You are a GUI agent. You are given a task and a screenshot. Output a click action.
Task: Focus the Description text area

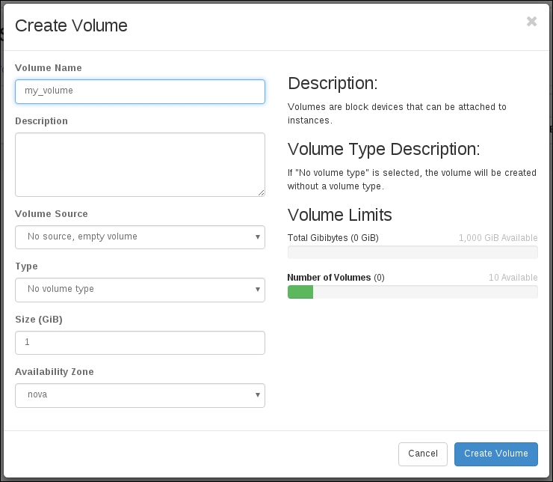pos(140,164)
